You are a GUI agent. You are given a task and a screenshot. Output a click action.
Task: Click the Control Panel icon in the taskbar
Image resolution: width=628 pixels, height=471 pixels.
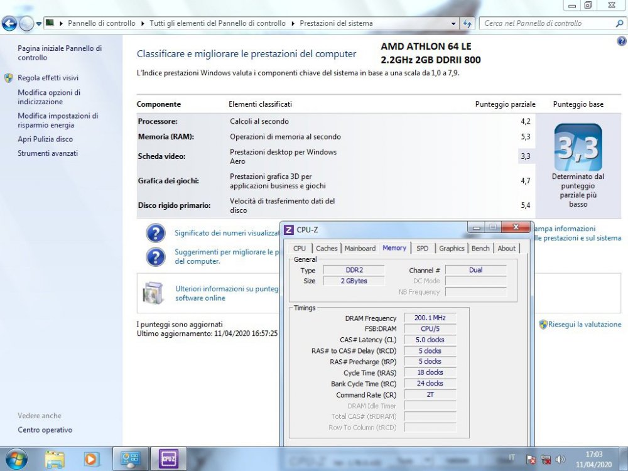(x=130, y=458)
